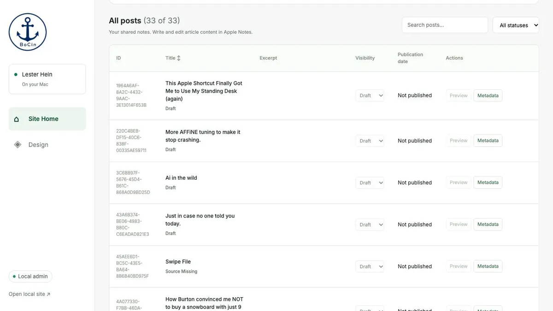Open the All statuses filter dropdown

(516, 25)
